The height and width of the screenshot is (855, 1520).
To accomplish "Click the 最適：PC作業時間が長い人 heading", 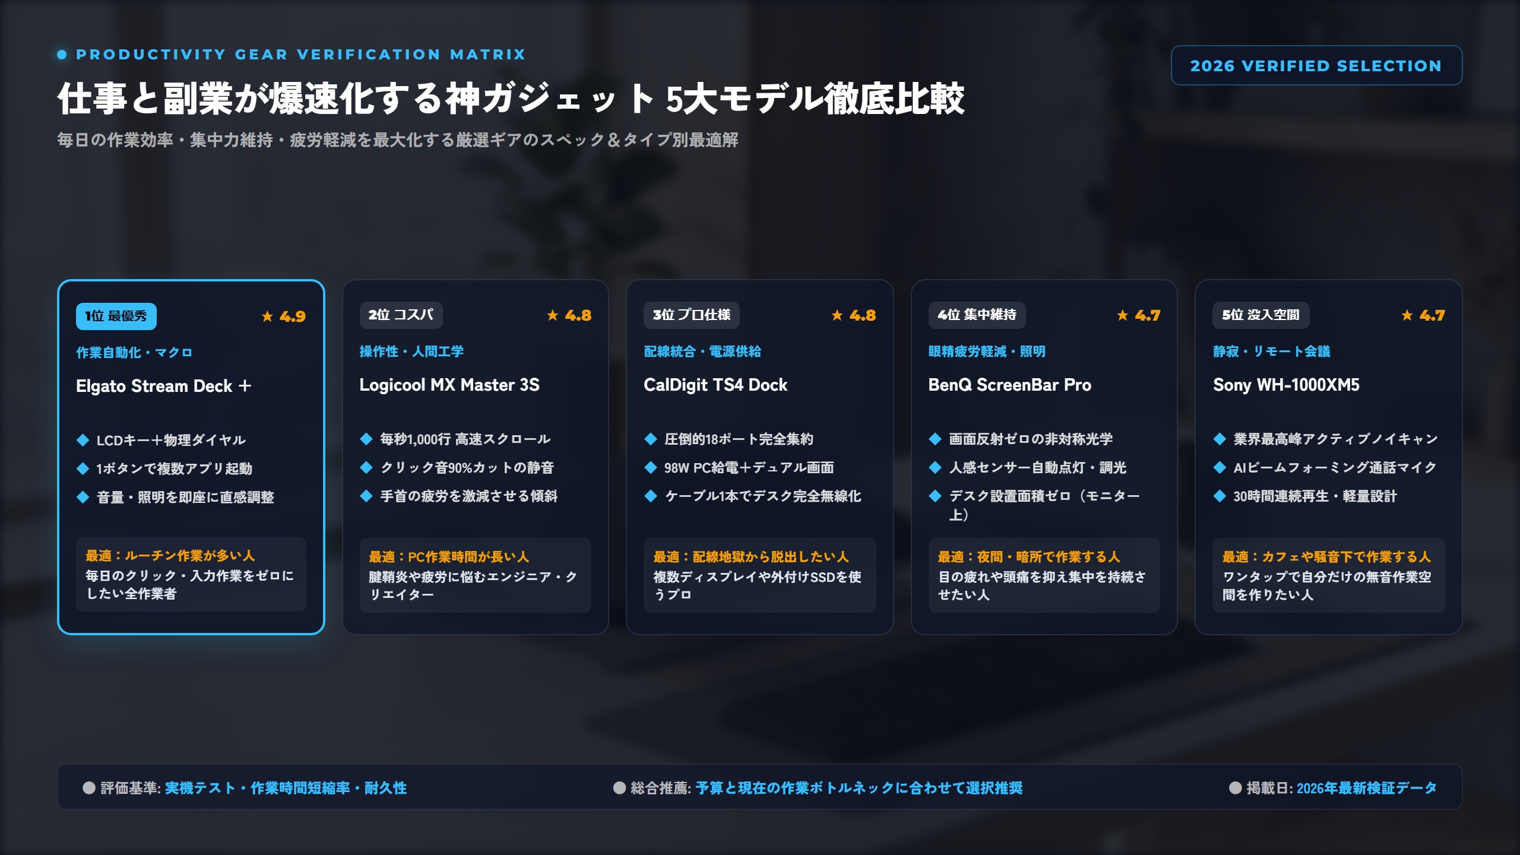I will 449,557.
